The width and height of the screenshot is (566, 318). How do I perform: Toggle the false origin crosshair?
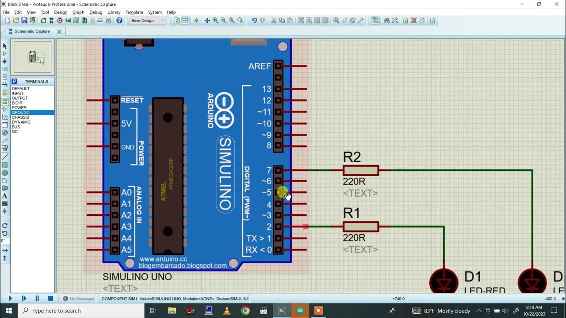point(196,20)
